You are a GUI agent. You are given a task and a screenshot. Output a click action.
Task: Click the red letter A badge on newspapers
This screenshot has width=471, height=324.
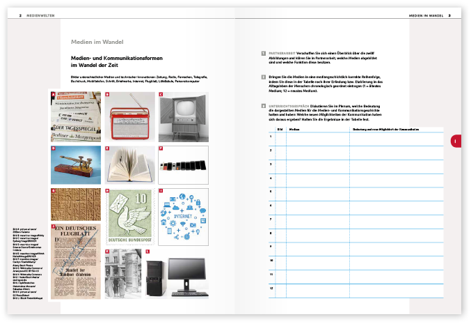tap(54, 95)
